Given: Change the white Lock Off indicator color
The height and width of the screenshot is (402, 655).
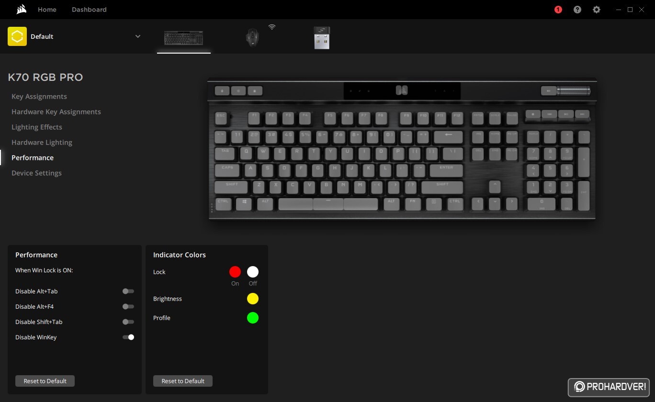Looking at the screenshot, I should coord(253,272).
